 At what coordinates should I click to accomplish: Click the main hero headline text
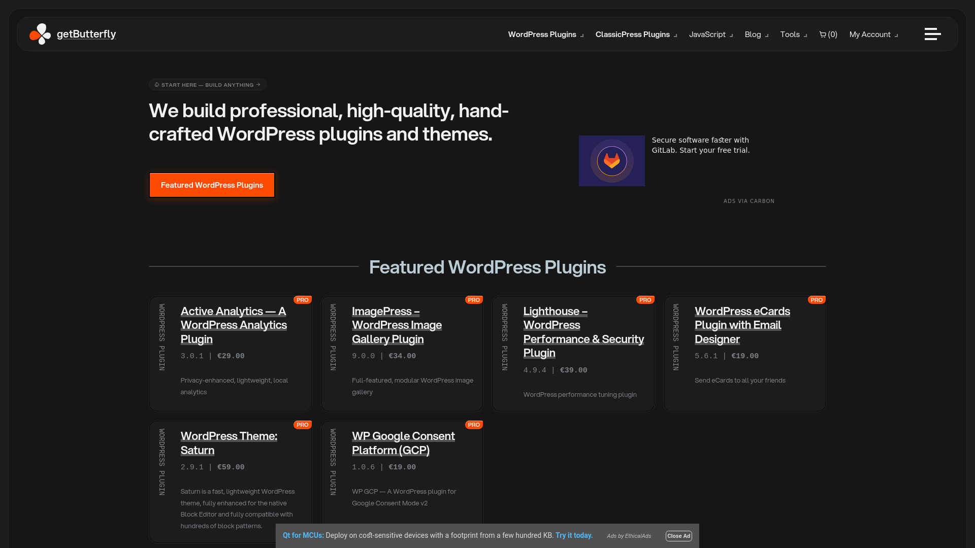tap(329, 122)
